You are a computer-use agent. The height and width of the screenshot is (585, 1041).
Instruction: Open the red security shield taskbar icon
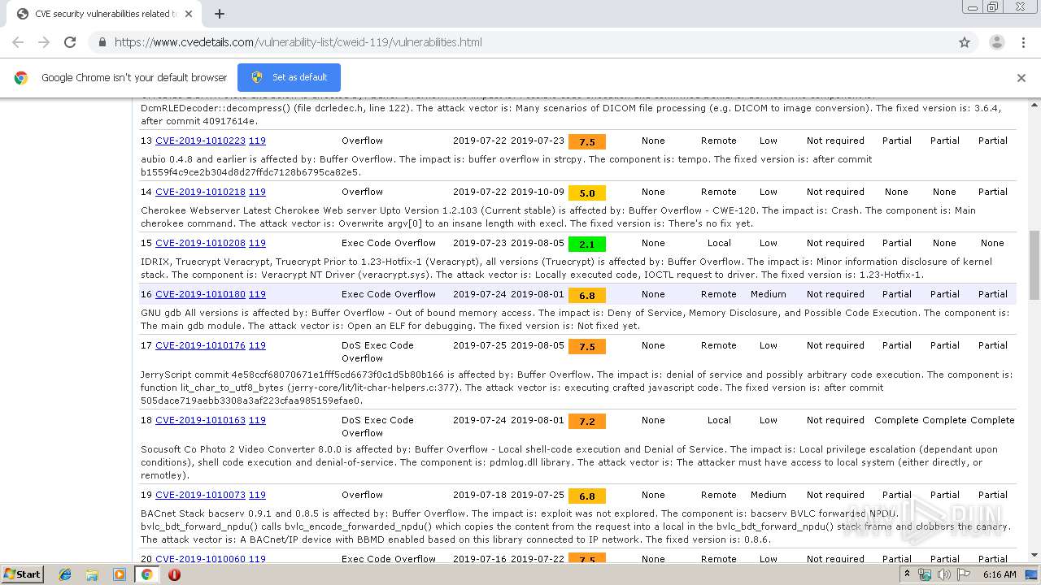tap(174, 574)
